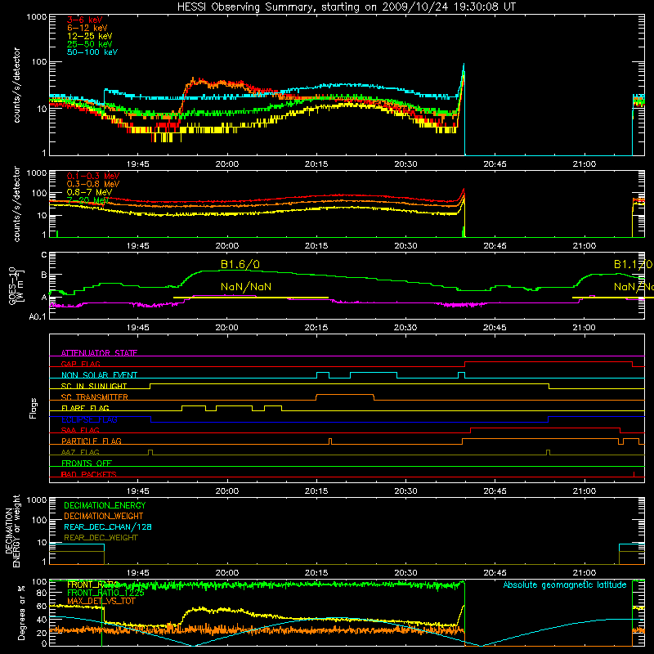Select the ATTENUATOR_STATE flag label
654x654 pixels.
(x=99, y=353)
